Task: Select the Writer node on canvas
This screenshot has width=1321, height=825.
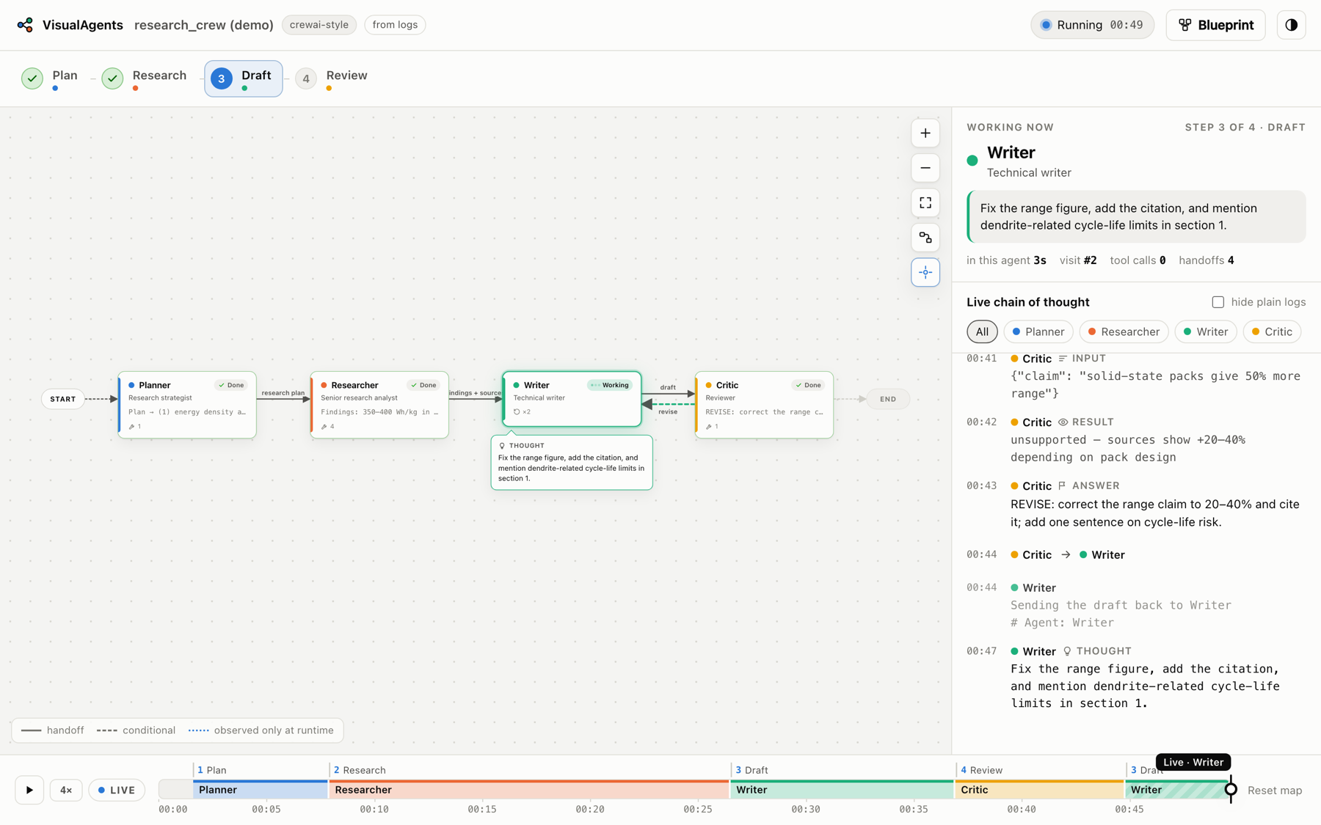Action: (572, 399)
